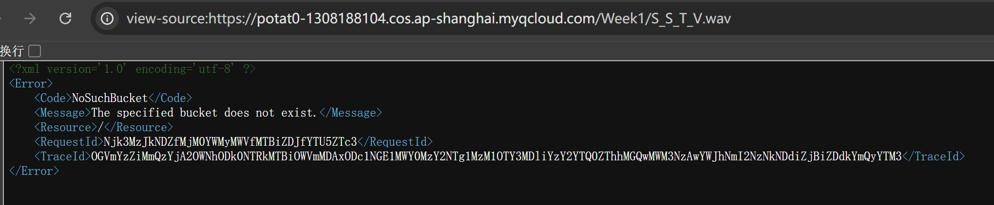This screenshot has width=994, height=205.
Task: Click the bucket does not exist message
Action: 205,113
